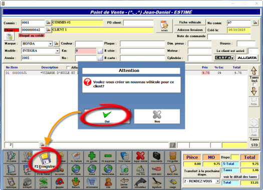The image size is (263, 190).
Task: Open the Horodateur scanner icon
Action: point(140,183)
